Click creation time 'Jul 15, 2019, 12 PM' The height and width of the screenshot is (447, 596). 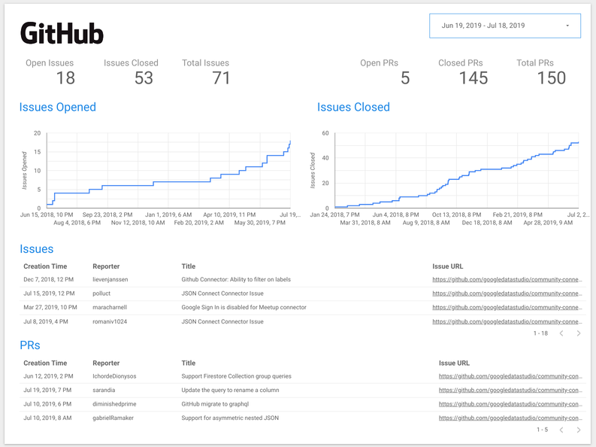pos(49,293)
